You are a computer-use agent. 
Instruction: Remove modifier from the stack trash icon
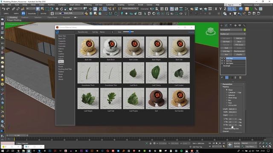click(235, 77)
